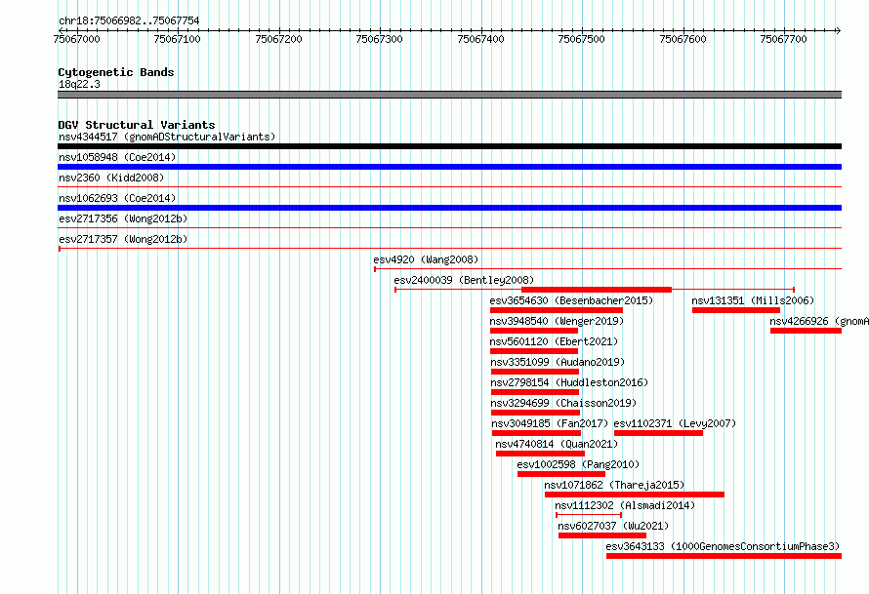869x594 pixels.
Task: Click the nsv1071862 (Thareja2015) text label
Action: (x=614, y=485)
